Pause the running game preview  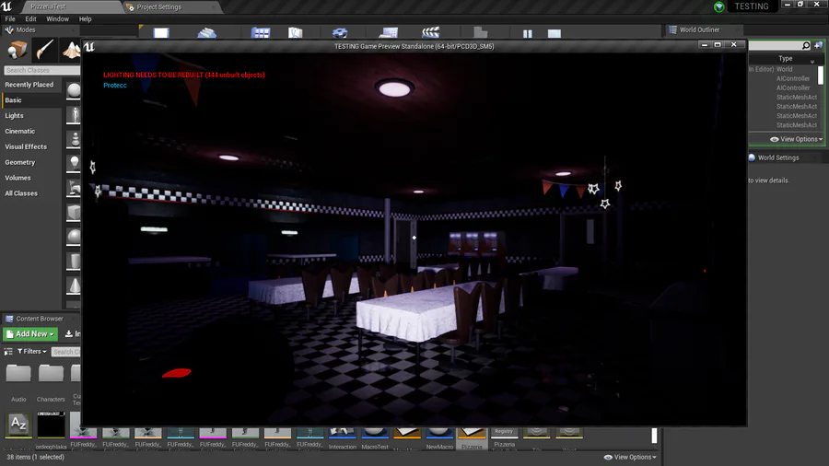(527, 33)
